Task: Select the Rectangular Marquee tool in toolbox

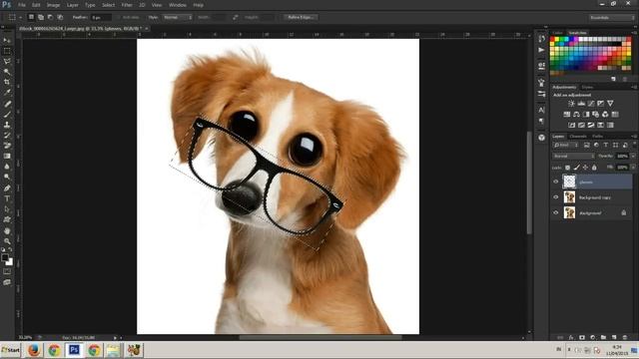Action: 7,51
